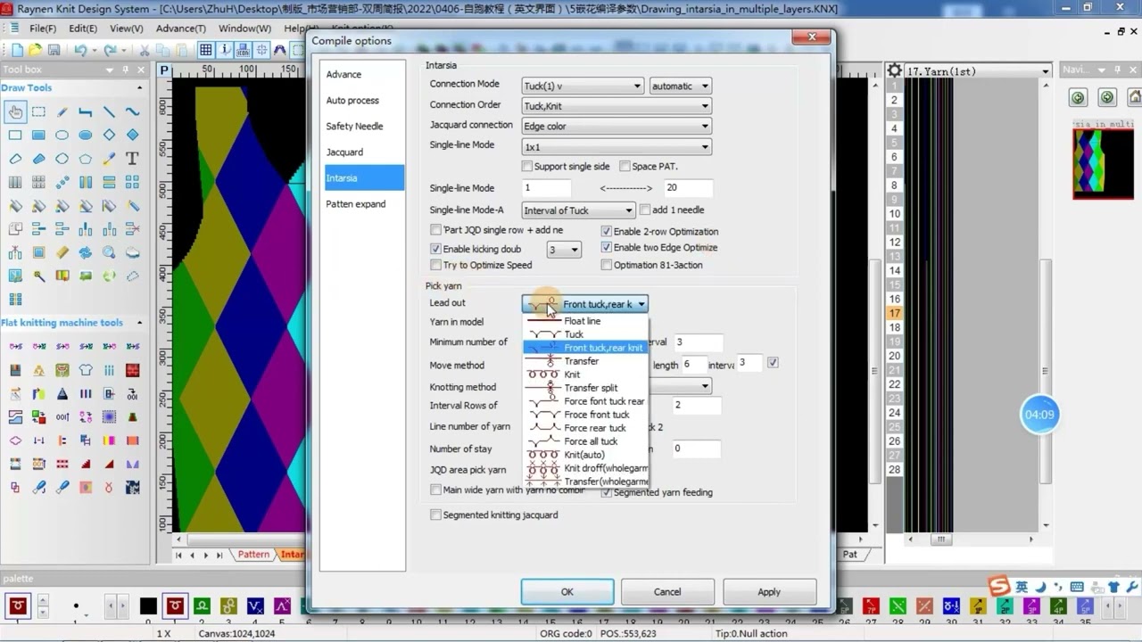Select the green palette swatch 2

[x=202, y=606]
